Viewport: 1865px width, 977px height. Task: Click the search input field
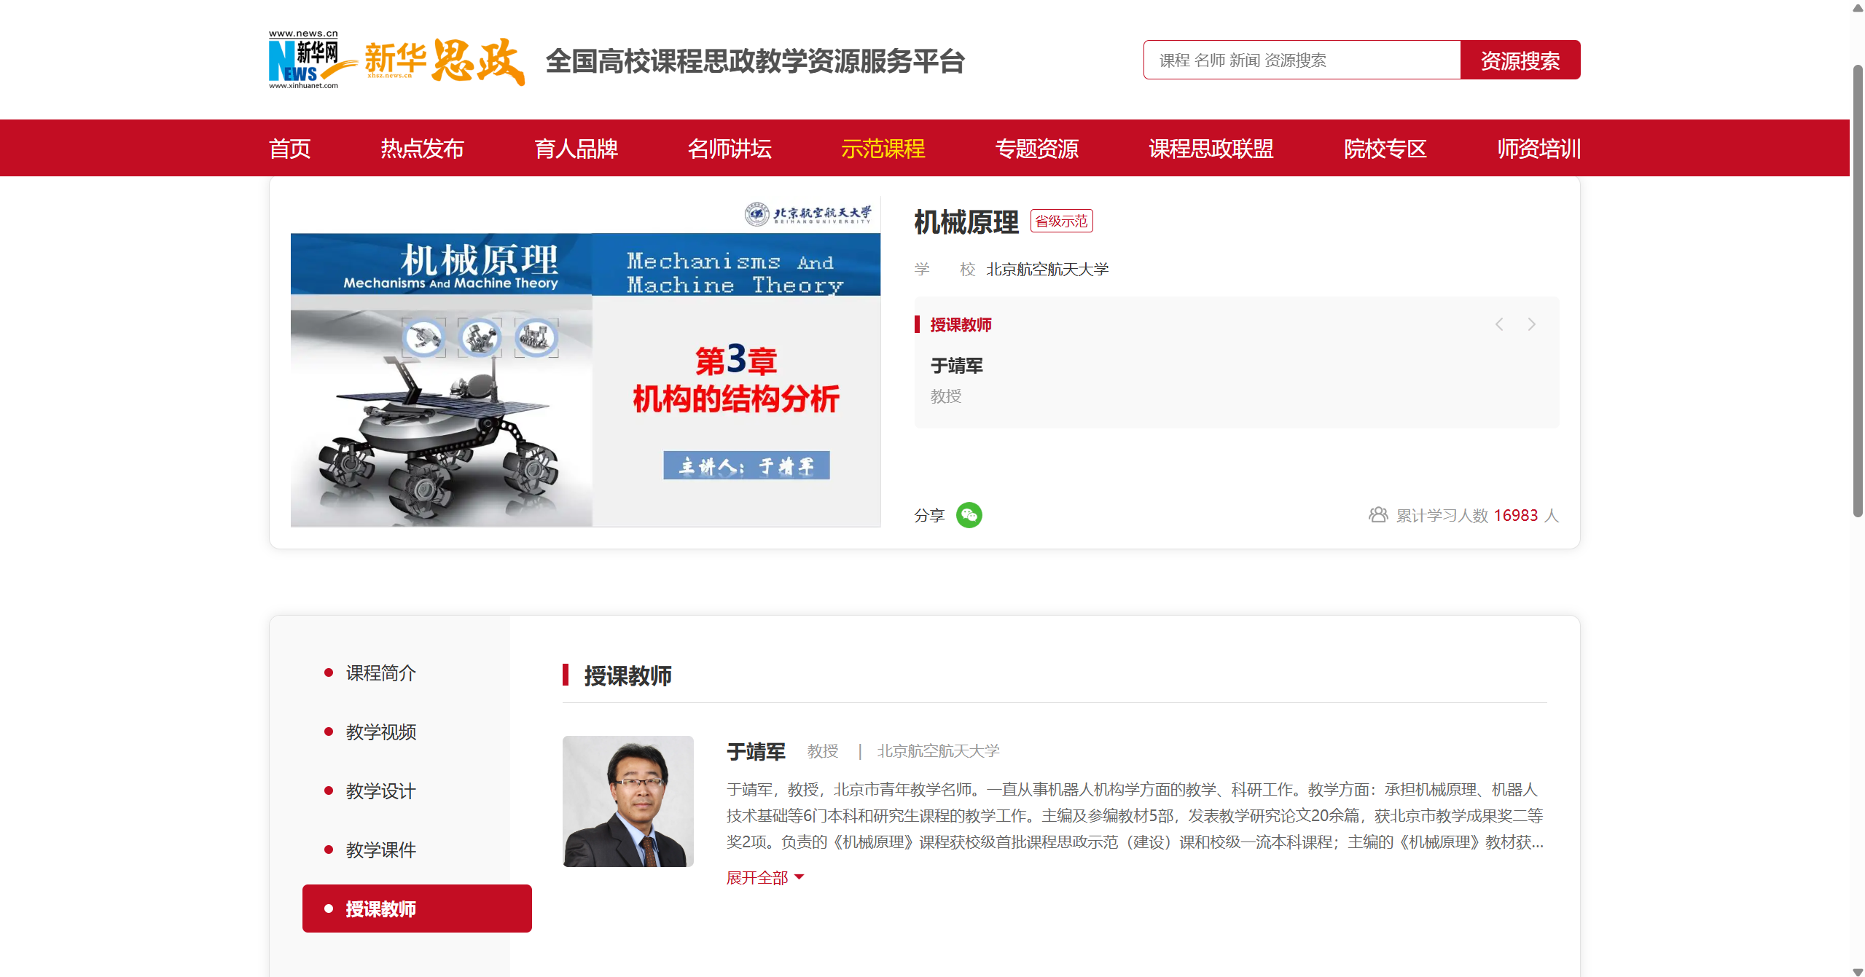point(1302,60)
